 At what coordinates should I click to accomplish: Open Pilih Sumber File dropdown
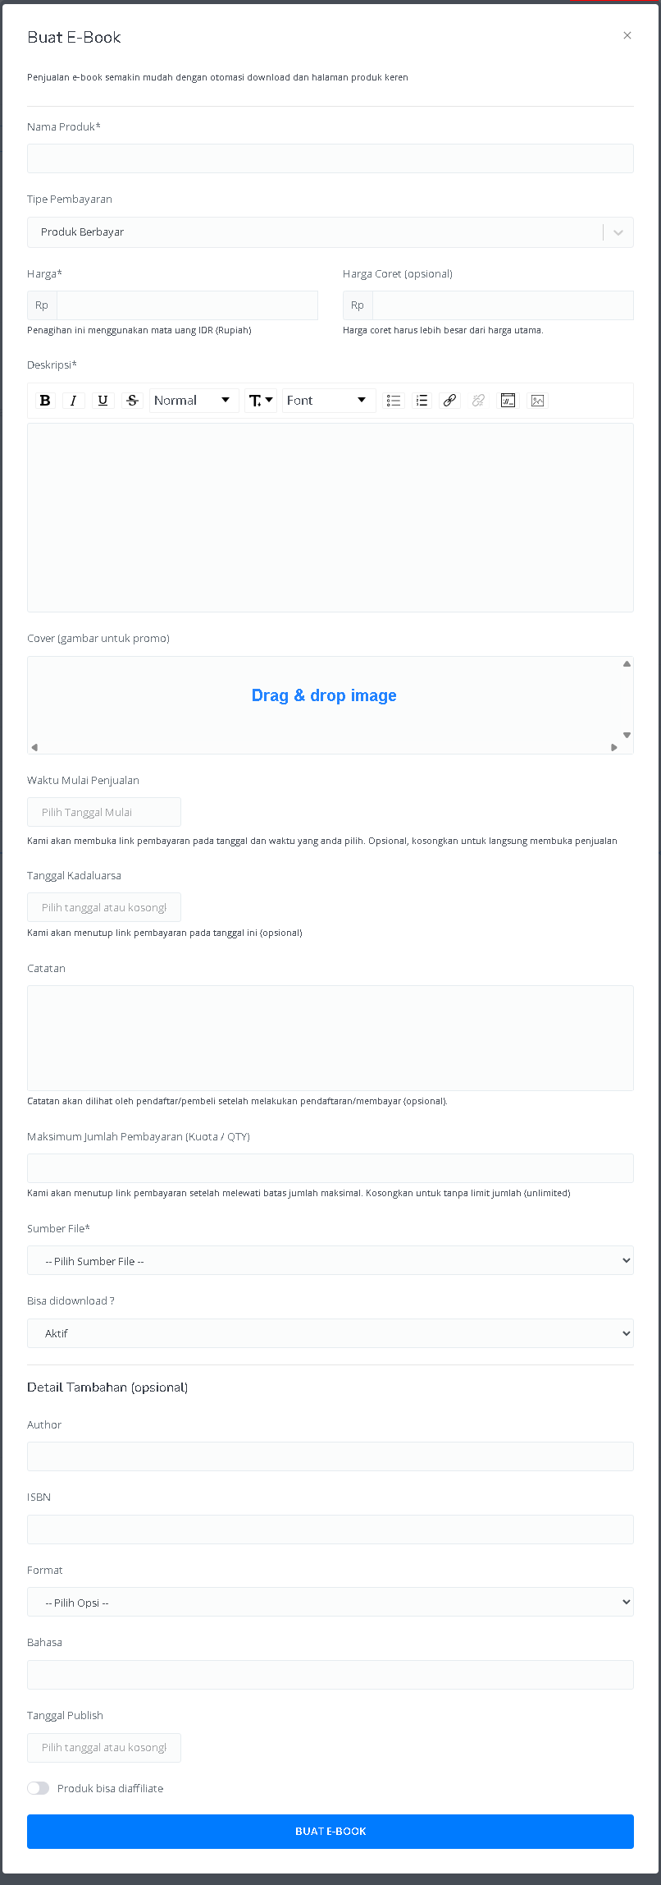coord(330,1260)
